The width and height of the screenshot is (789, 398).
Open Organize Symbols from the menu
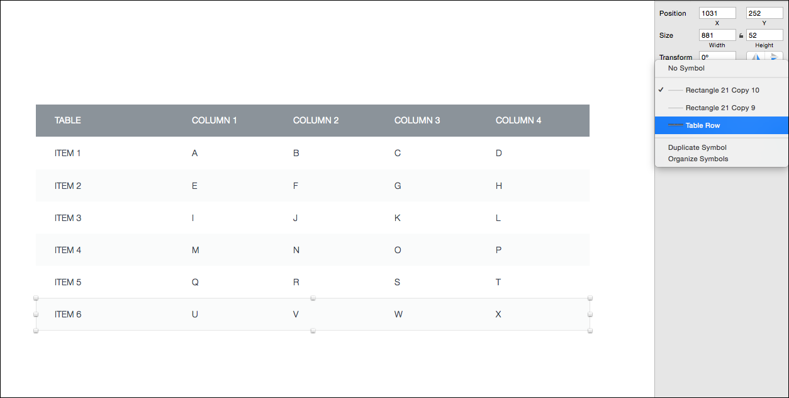click(x=698, y=159)
